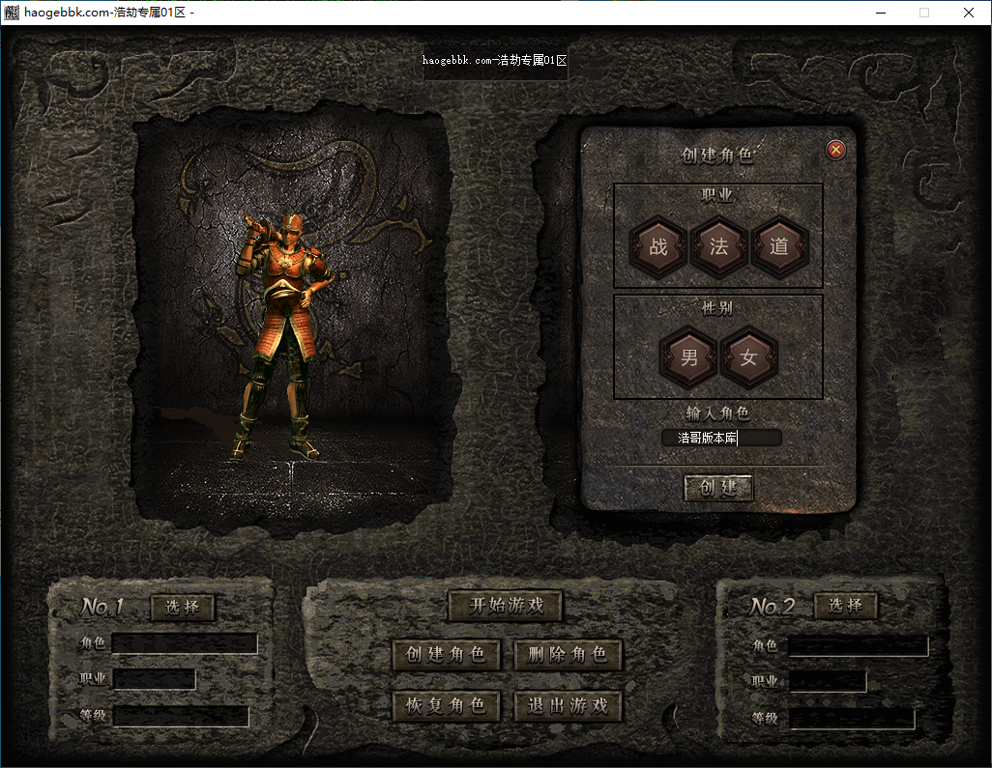
Task: Click the No.1 角色 name field
Action: pos(185,642)
